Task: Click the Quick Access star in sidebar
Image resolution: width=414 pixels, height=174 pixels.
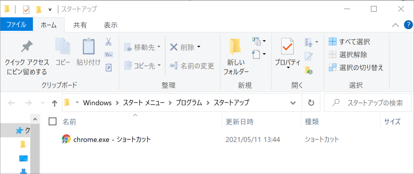Action: (x=20, y=130)
